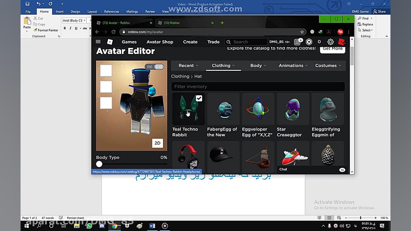This screenshot has height=231, width=411.
Task: Open Create in Roblox navigation
Action: (190, 42)
